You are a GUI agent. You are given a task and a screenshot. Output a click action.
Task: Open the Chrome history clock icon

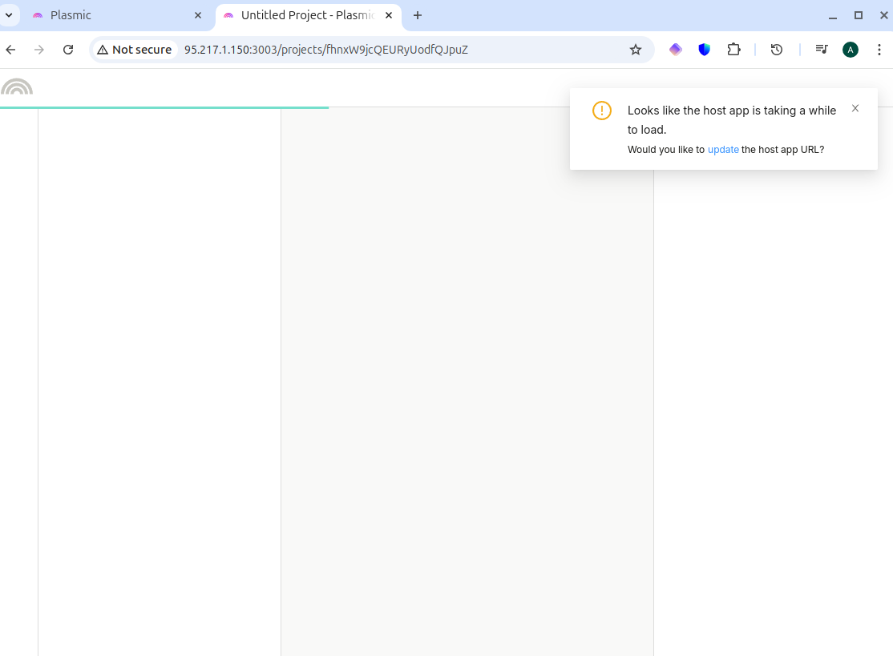776,50
